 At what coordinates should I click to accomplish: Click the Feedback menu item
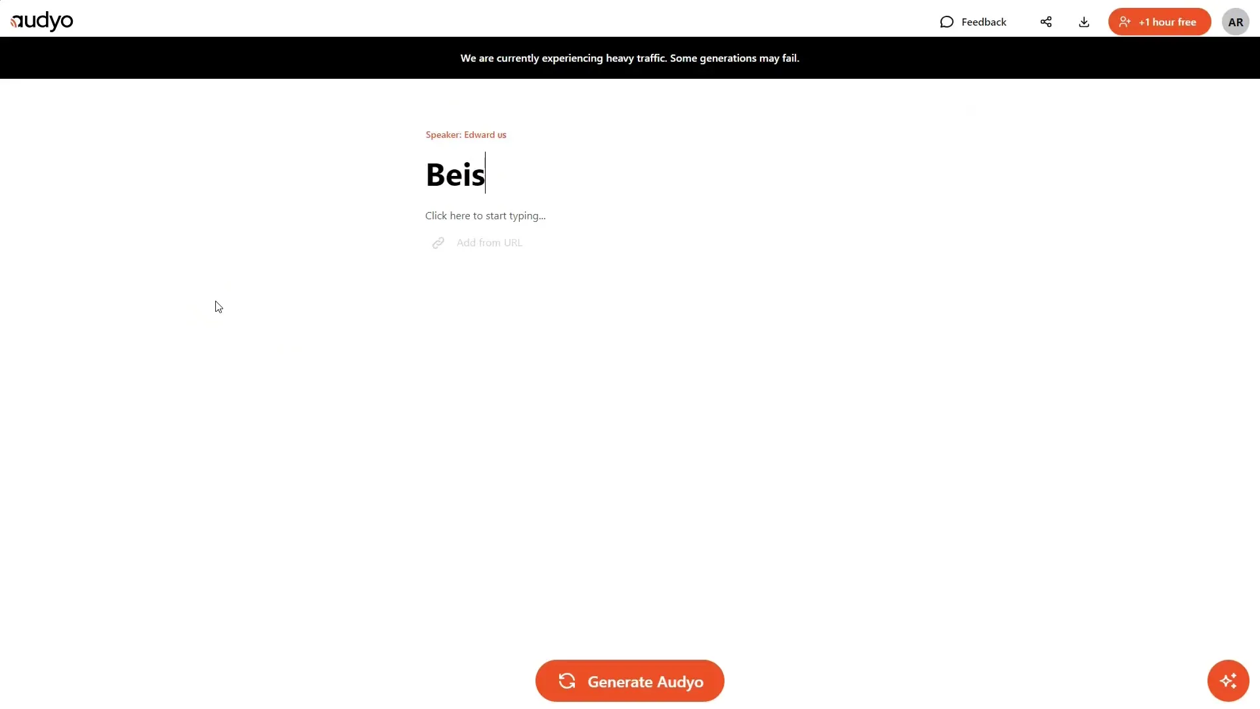(973, 21)
